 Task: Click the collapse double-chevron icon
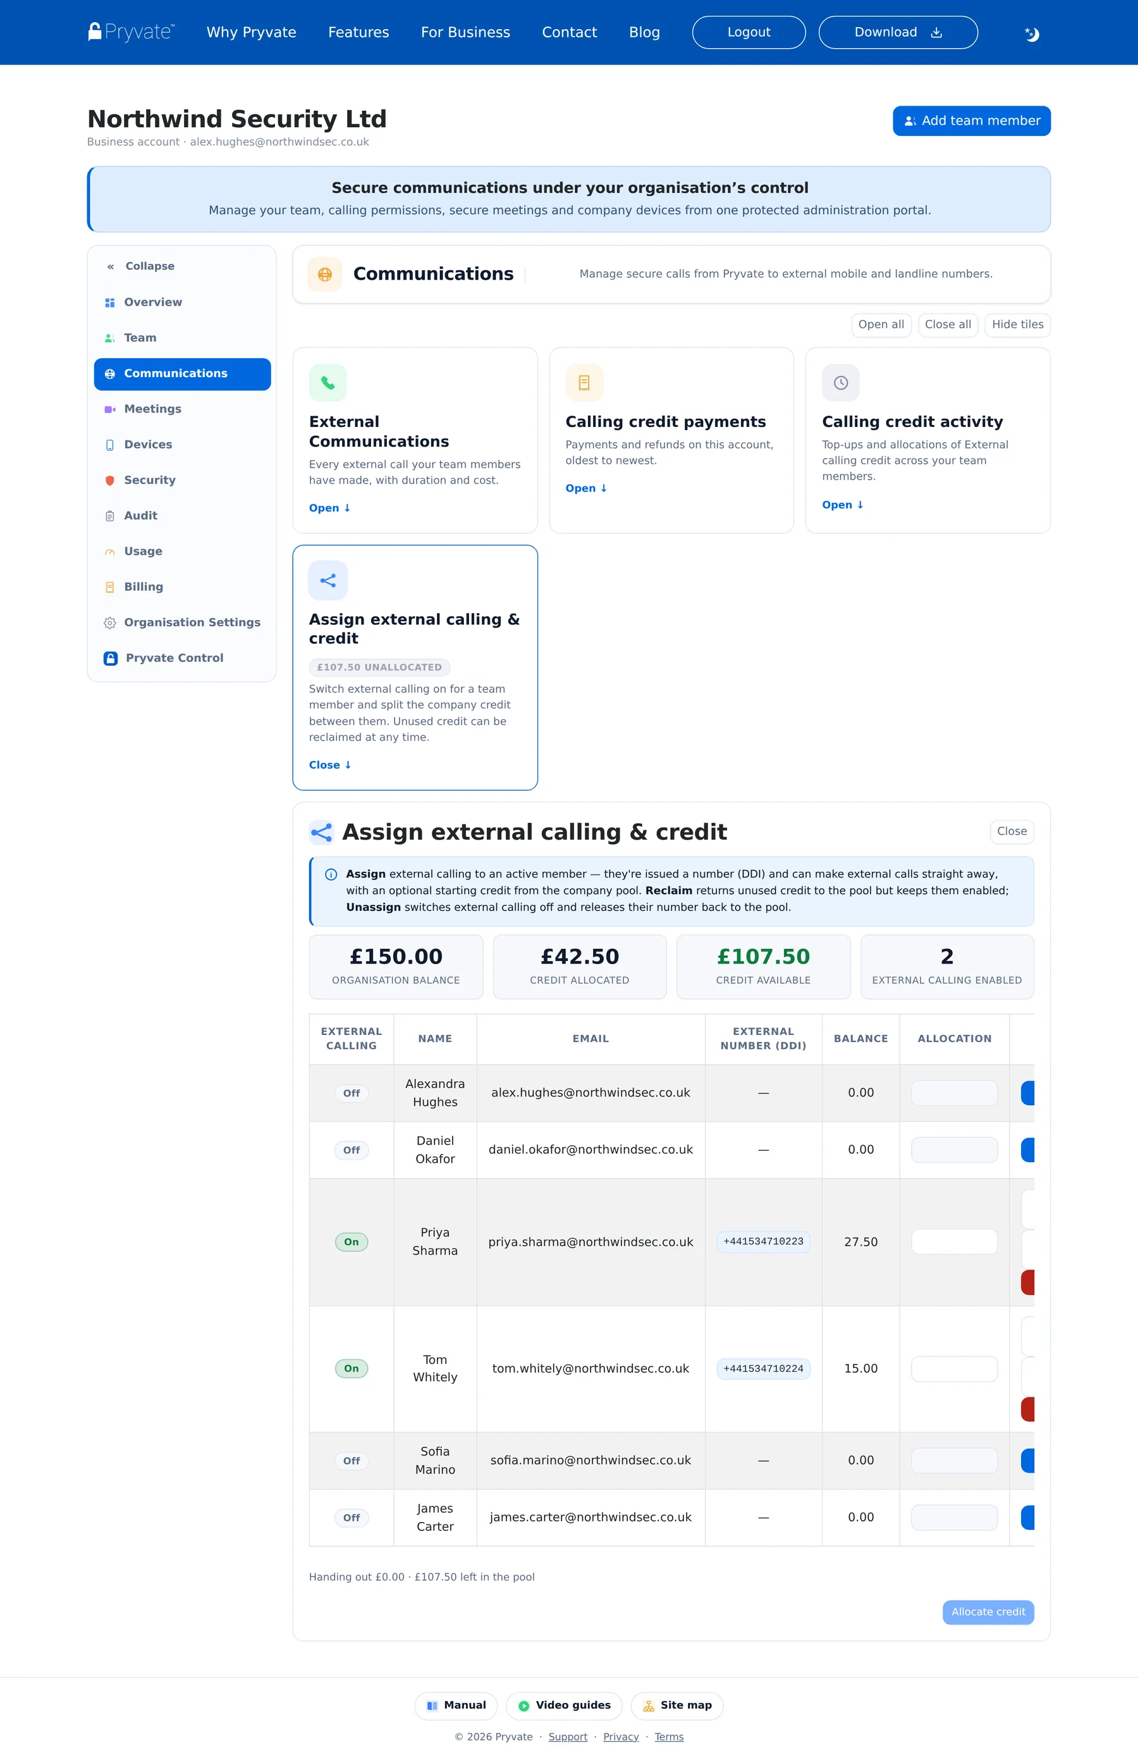[110, 266]
